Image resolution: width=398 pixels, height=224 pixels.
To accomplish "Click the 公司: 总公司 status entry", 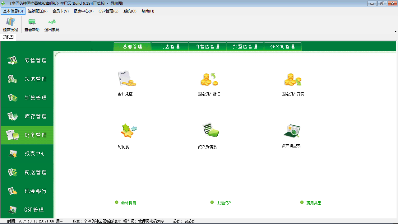I will pyautogui.click(x=184, y=221).
